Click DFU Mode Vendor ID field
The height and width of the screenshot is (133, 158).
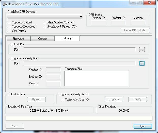click(99, 23)
